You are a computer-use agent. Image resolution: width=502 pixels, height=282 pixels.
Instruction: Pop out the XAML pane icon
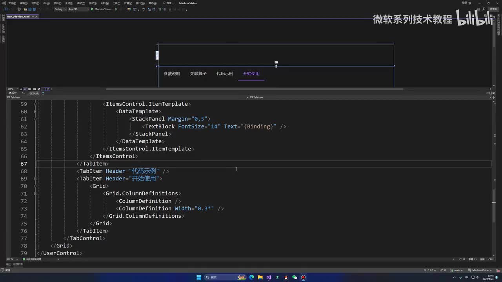tap(43, 93)
